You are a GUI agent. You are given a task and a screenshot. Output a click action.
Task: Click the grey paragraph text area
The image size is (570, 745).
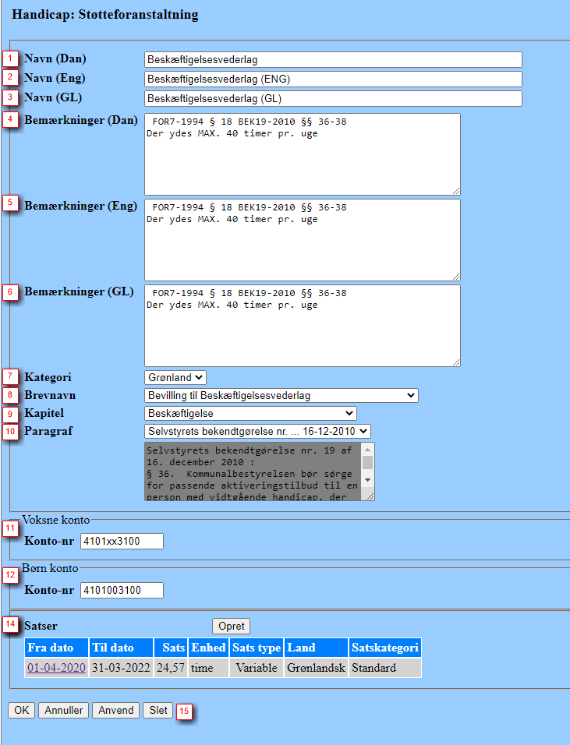[253, 471]
